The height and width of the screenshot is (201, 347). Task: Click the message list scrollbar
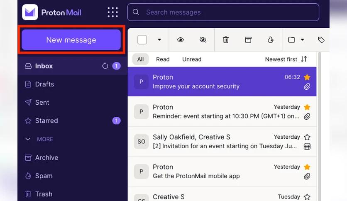click(x=319, y=126)
